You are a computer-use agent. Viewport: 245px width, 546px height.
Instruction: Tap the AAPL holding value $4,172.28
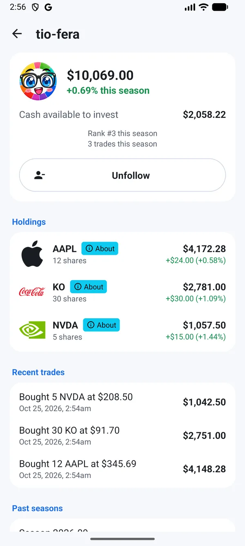click(204, 249)
